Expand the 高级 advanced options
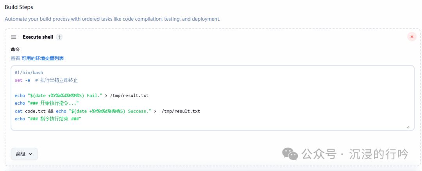The height and width of the screenshot is (171, 422). click(x=24, y=154)
